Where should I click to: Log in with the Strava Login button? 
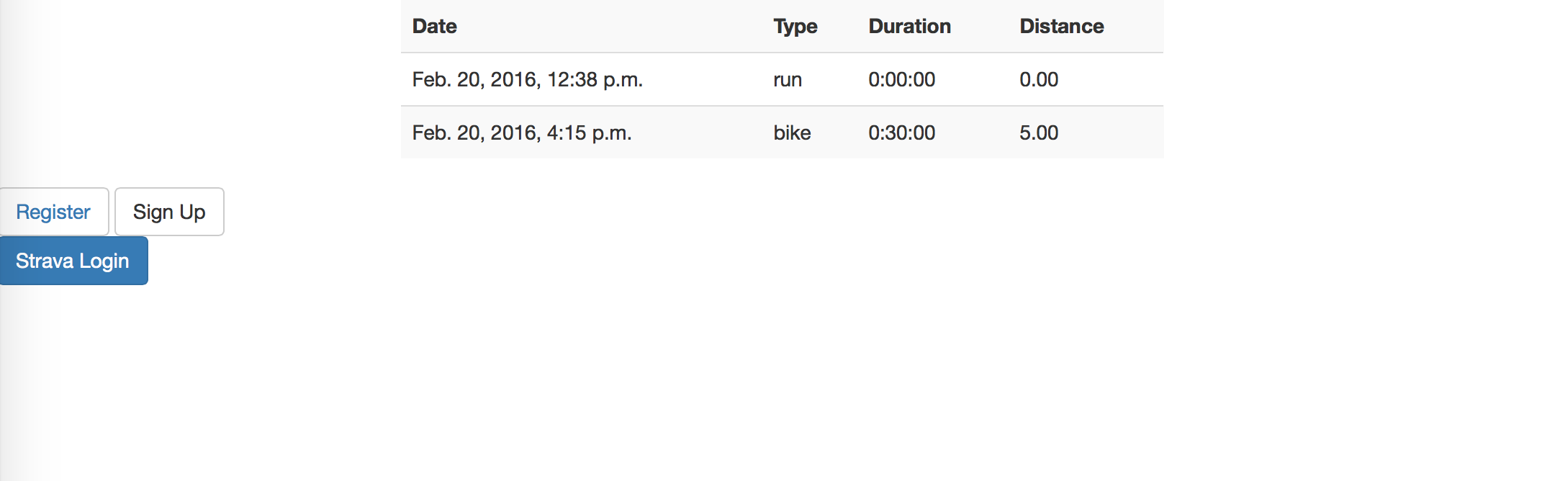[x=73, y=261]
